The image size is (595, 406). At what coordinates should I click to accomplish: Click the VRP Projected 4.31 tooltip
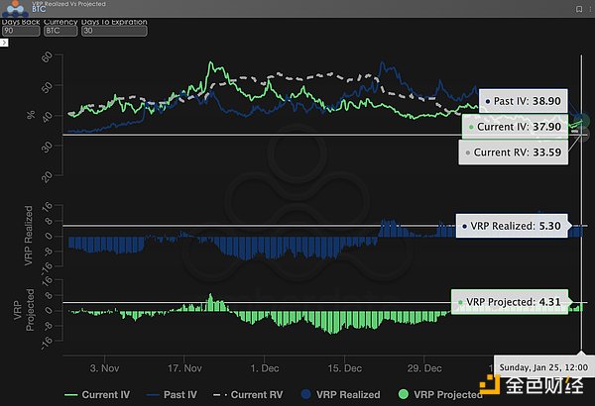(507, 301)
